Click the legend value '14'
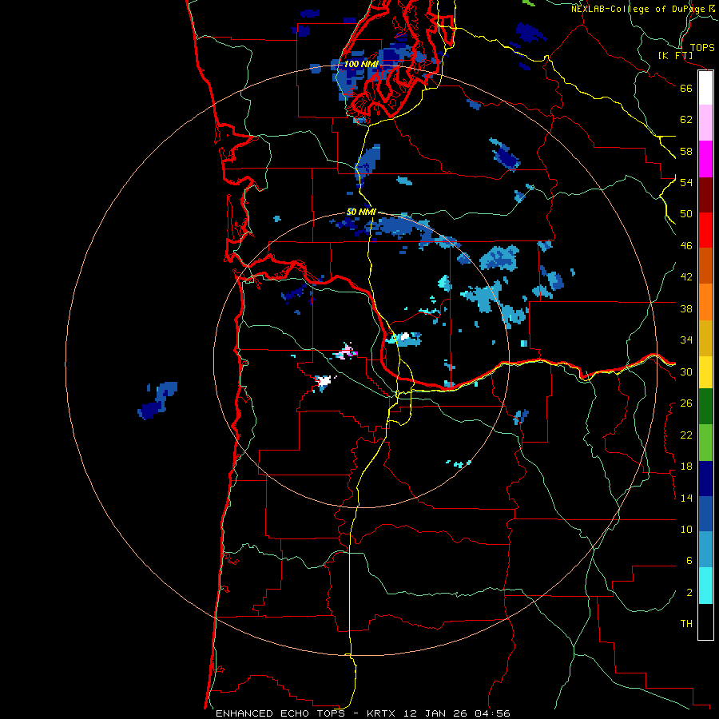 click(x=686, y=498)
